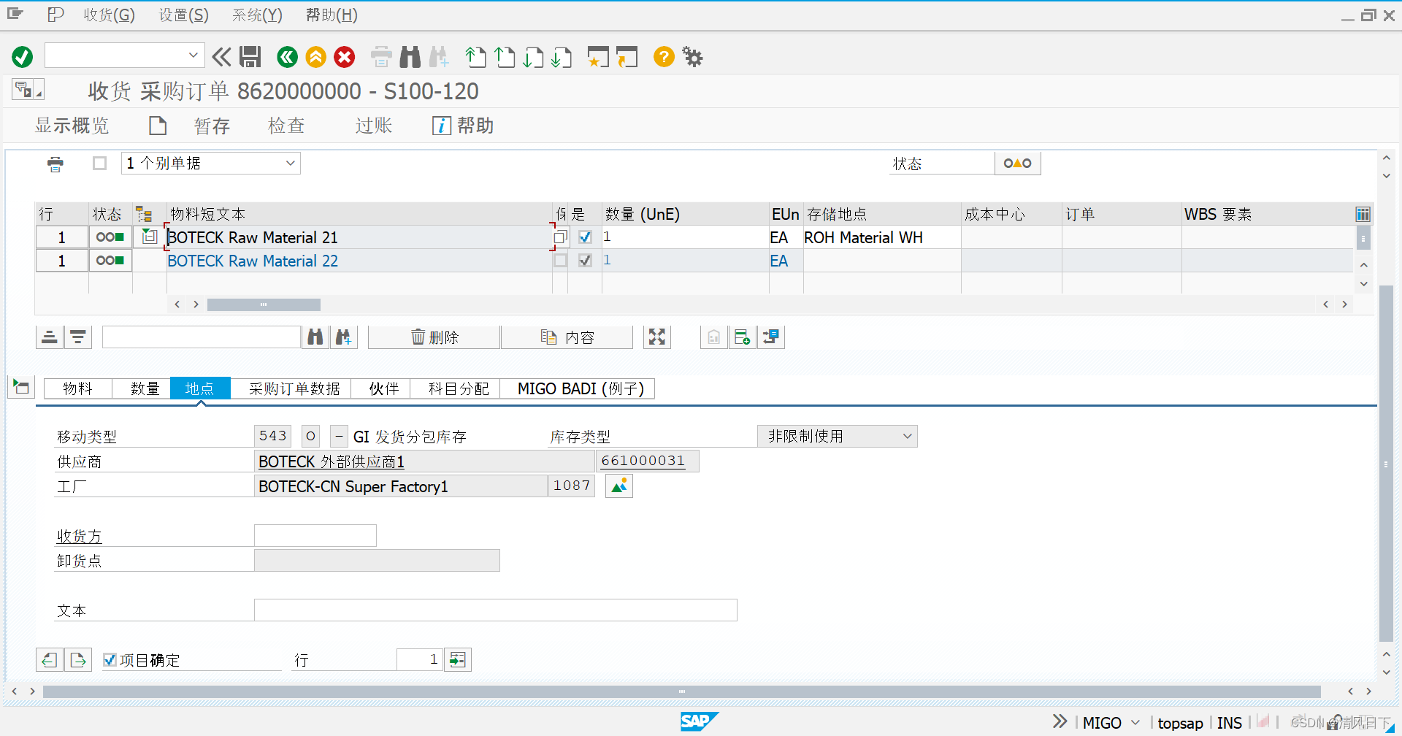This screenshot has height=736, width=1402.
Task: Click the 暂存 hold button
Action: click(x=212, y=126)
